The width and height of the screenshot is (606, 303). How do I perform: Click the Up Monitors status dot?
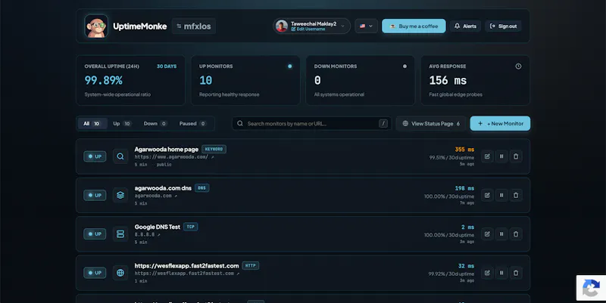click(x=290, y=66)
